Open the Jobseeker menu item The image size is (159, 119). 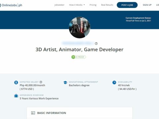pyautogui.click(x=59, y=5)
